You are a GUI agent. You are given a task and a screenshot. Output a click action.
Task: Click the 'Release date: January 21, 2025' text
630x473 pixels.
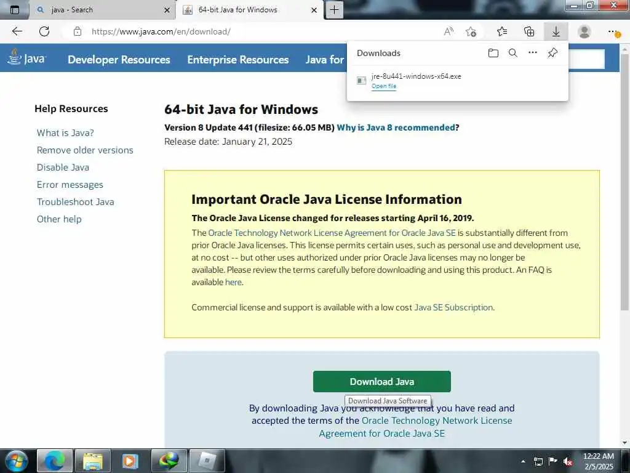(228, 142)
